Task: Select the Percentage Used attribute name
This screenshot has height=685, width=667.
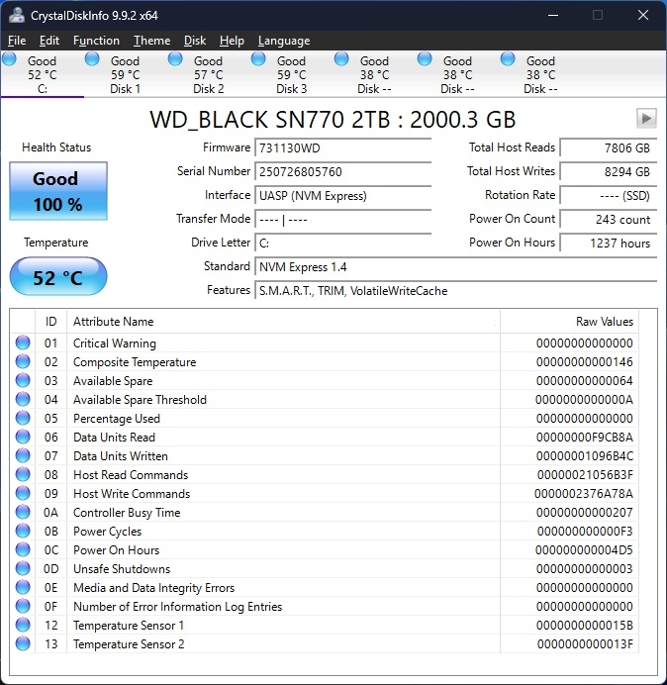Action: pos(117,419)
